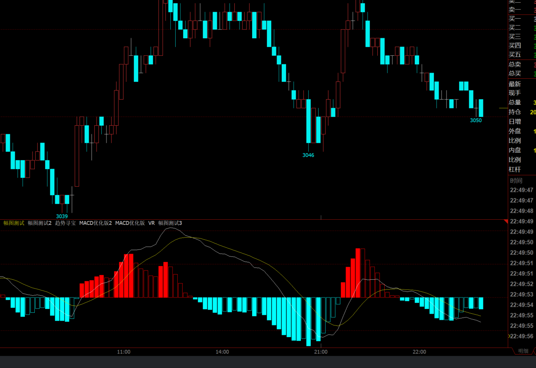The height and width of the screenshot is (368, 536).
Task: Show the VR indicator
Action: click(151, 223)
